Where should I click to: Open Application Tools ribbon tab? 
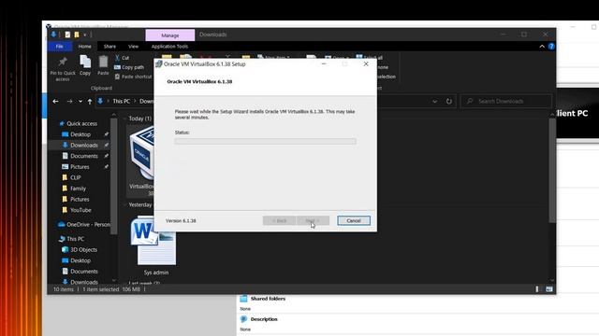[169, 46]
